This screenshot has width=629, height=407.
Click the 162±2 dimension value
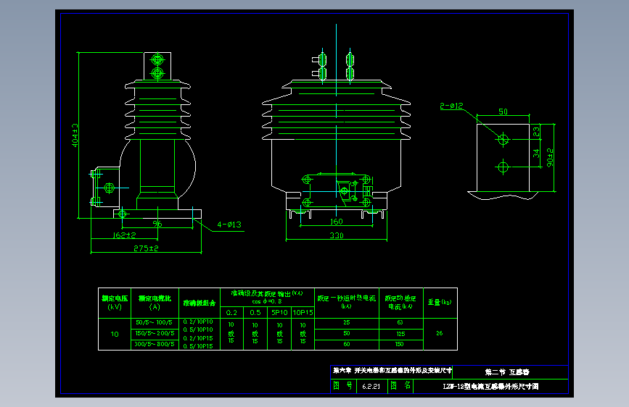pyautogui.click(x=125, y=235)
